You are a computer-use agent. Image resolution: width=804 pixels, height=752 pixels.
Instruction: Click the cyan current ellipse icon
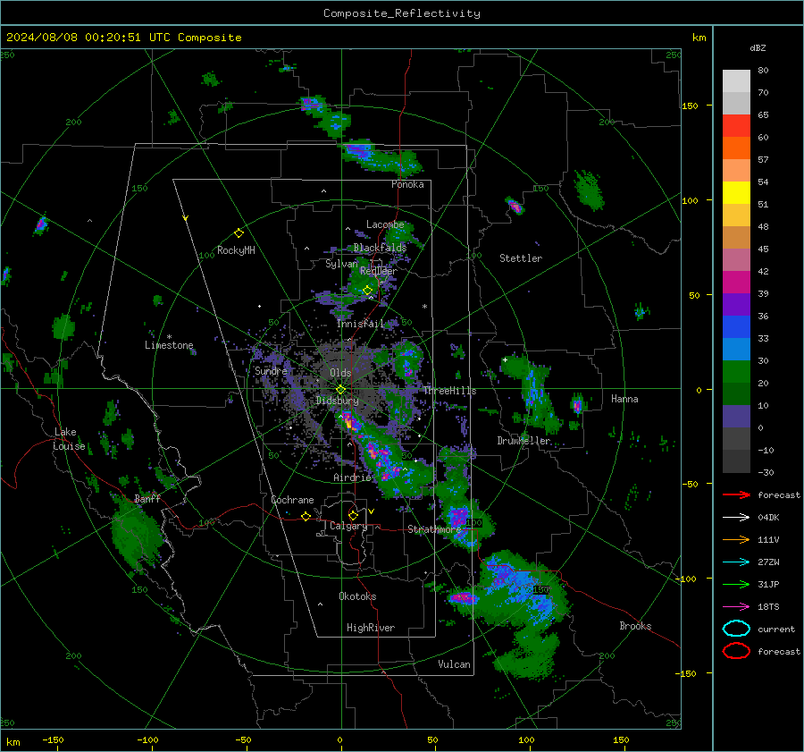coord(736,629)
